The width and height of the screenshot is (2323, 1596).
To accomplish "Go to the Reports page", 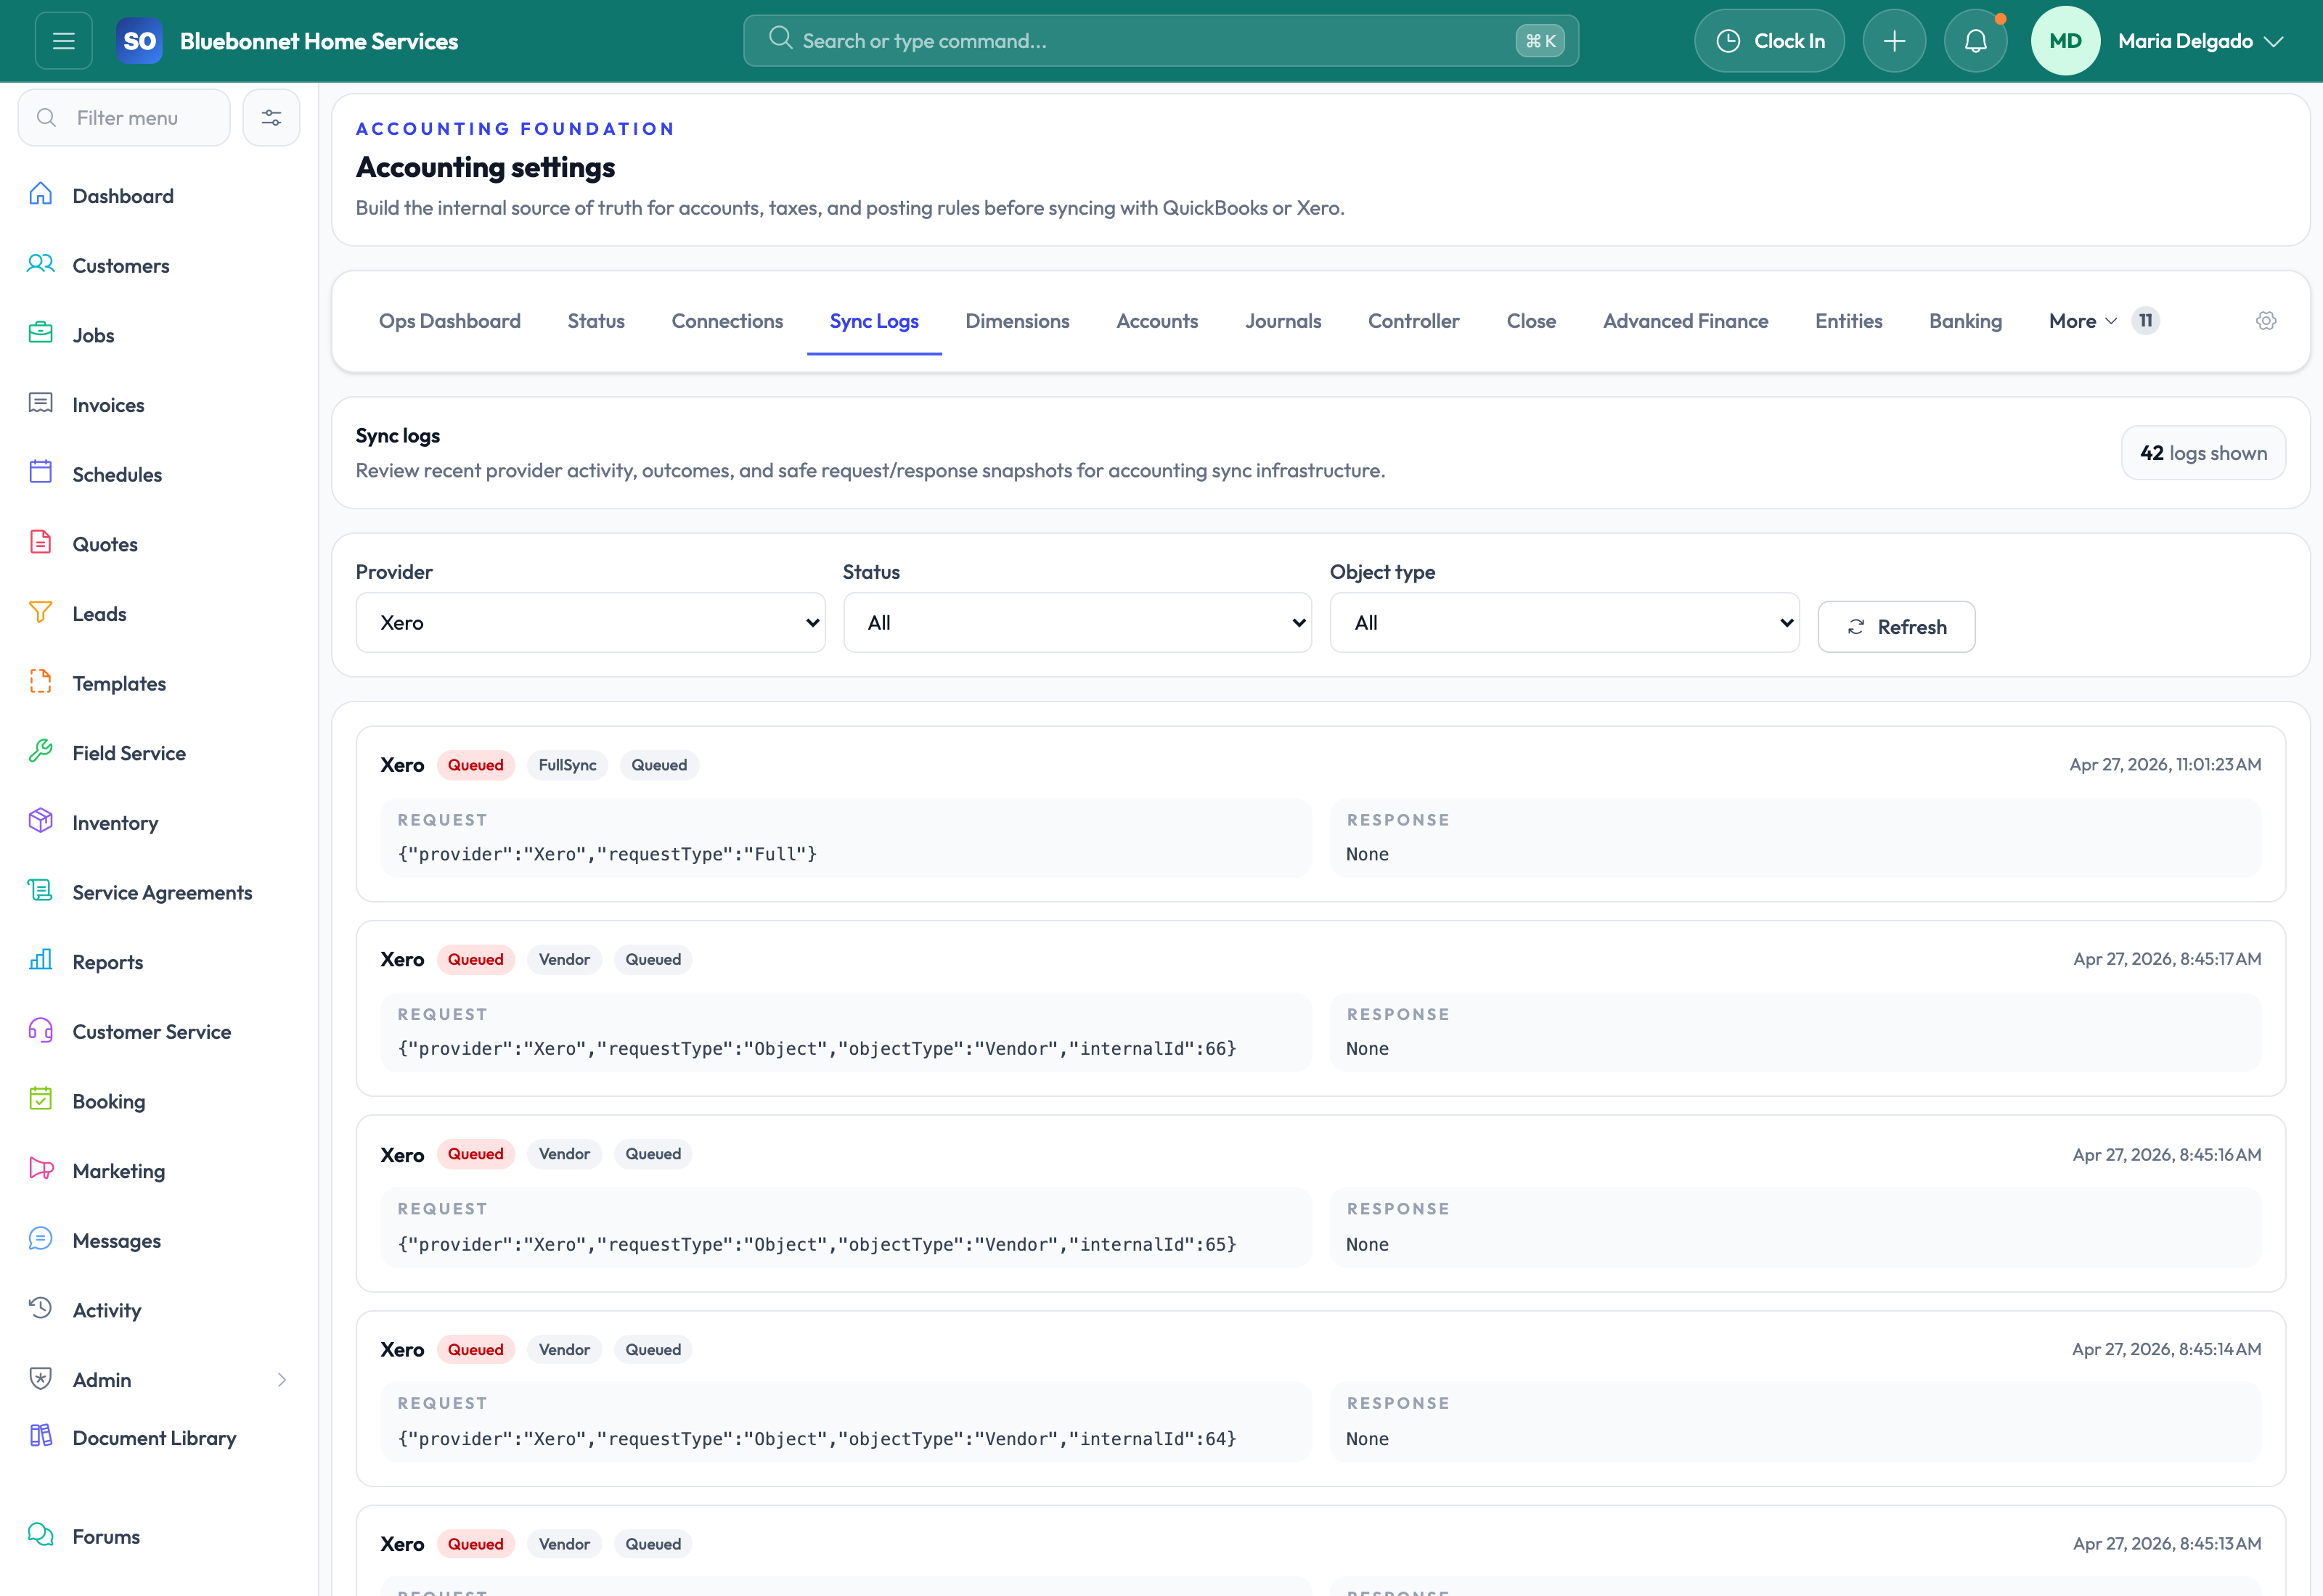I will (107, 962).
